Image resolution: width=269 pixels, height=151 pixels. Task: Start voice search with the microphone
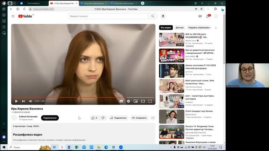pos(163,16)
